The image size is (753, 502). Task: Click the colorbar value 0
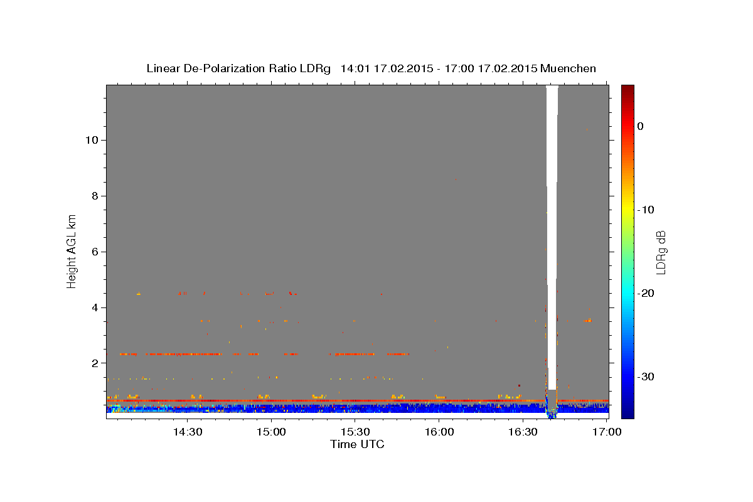point(641,126)
